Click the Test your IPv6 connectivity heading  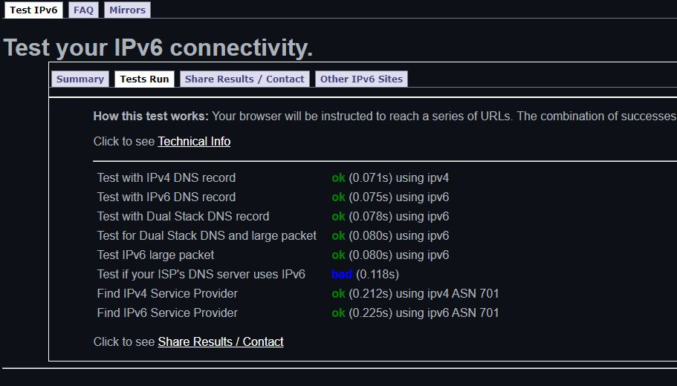[x=158, y=48]
